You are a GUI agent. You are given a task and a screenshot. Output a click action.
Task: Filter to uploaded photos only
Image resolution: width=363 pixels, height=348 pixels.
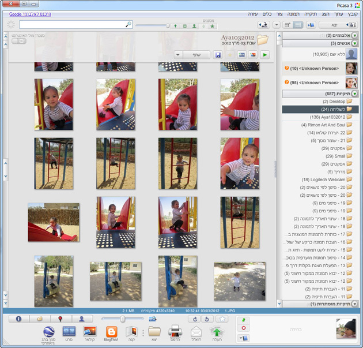click(203, 26)
